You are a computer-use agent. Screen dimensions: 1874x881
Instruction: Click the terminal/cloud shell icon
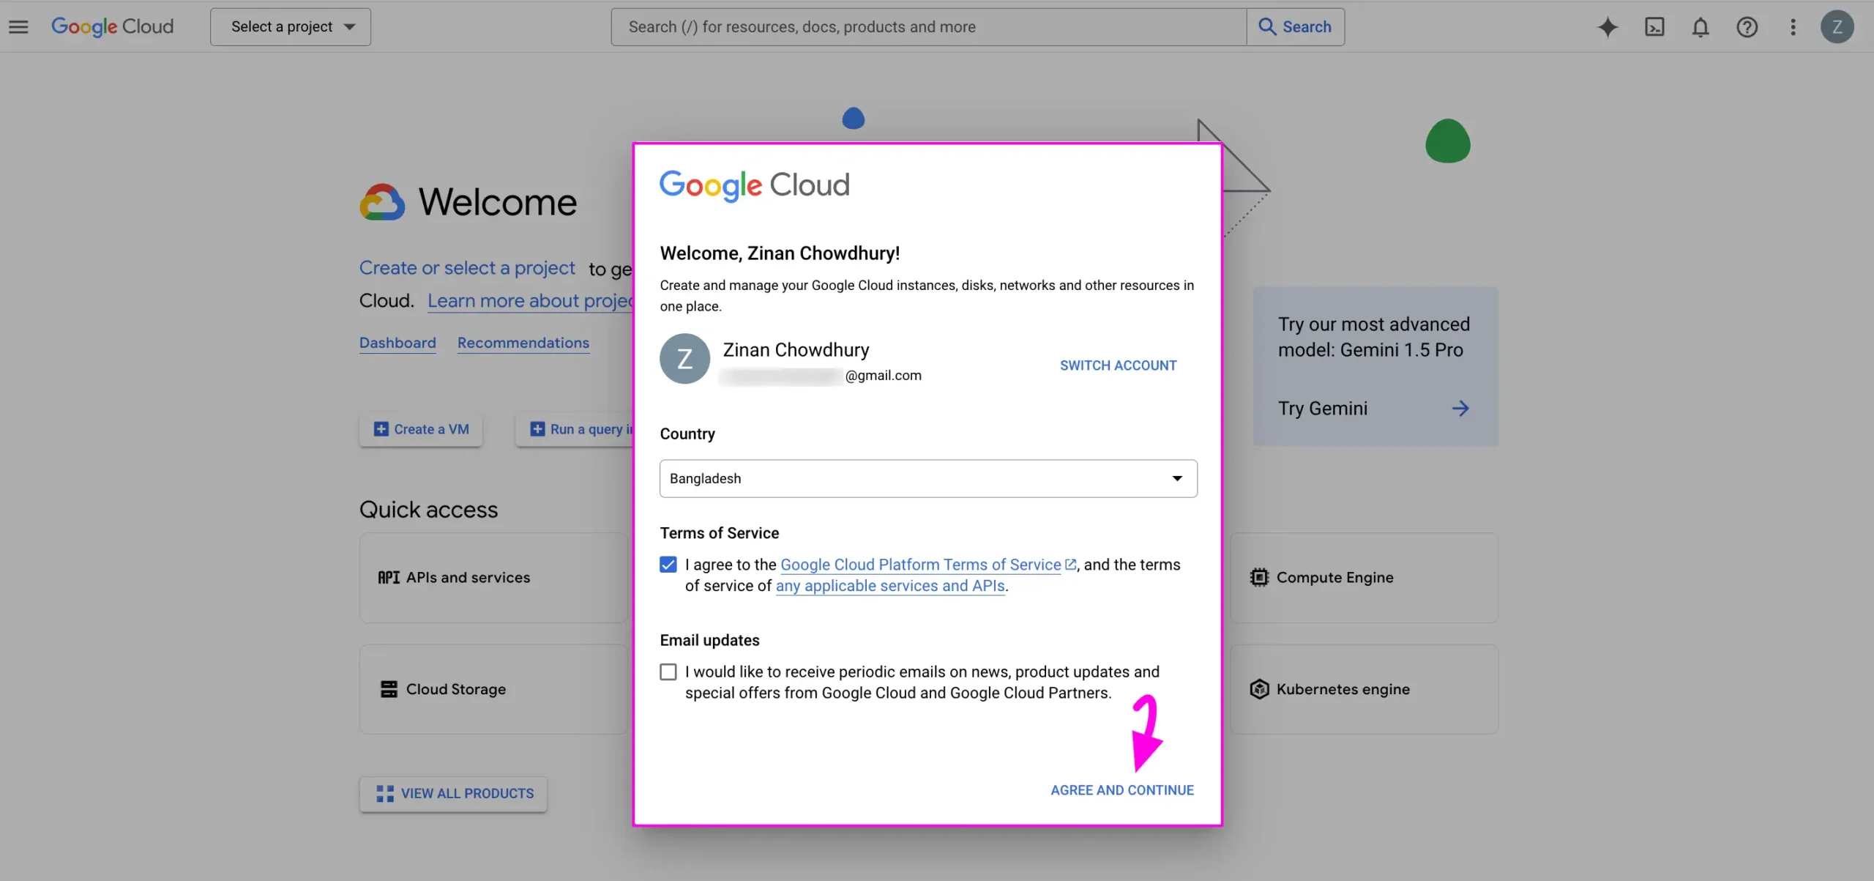(1655, 26)
